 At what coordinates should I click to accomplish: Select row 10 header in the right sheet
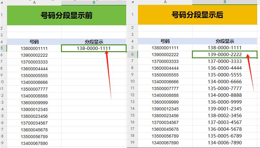(x=132, y=82)
